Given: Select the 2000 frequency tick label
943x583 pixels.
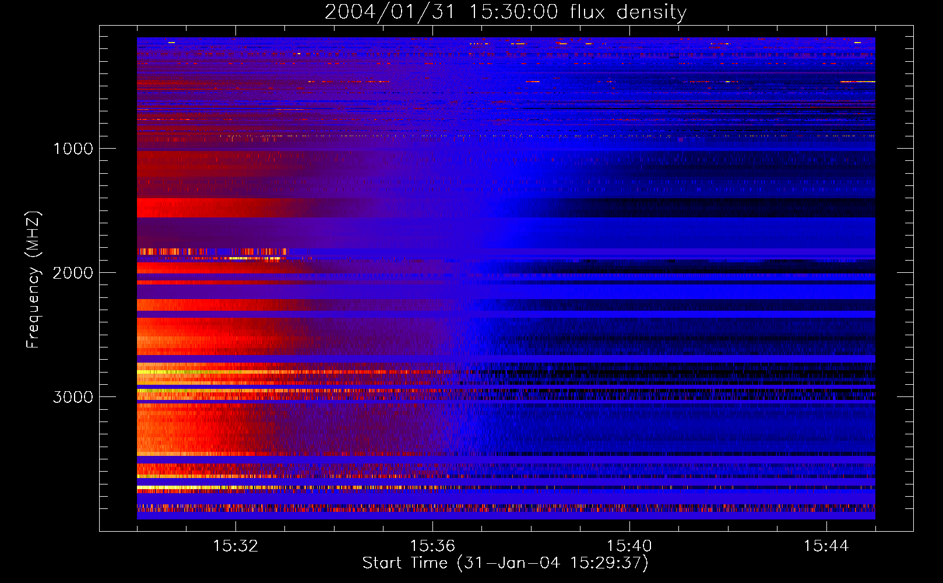Looking at the screenshot, I should [73, 273].
